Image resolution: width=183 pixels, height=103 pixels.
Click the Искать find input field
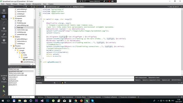click(89, 77)
